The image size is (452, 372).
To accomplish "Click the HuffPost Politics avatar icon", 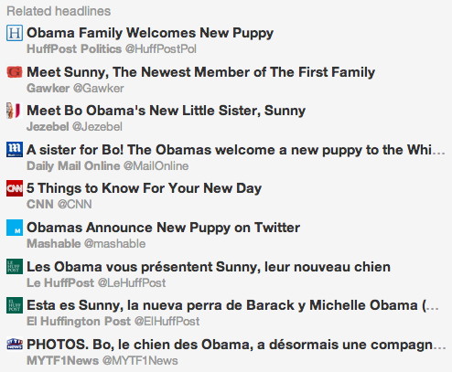I will 15,33.
